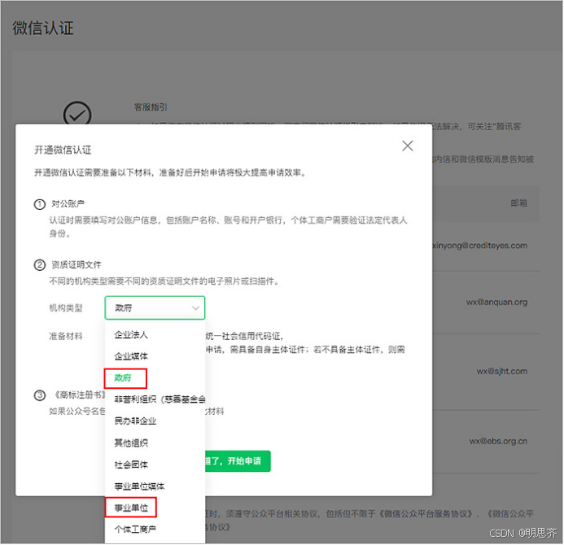Close the 开通微信认证 dialog
Image resolution: width=564 pixels, height=545 pixels.
pyautogui.click(x=408, y=146)
